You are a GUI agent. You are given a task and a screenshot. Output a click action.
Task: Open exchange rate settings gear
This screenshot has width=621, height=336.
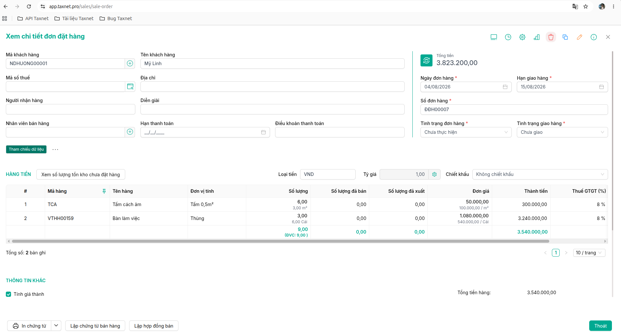434,174
